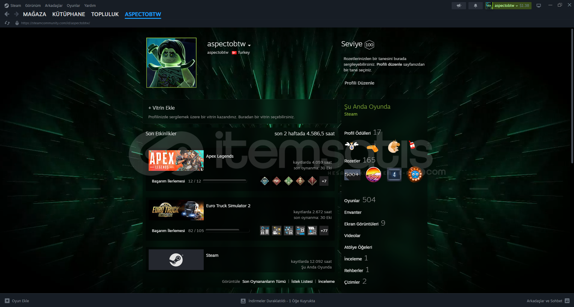
Task: Show +7 more Apex Legends achievements
Action: click(x=324, y=181)
